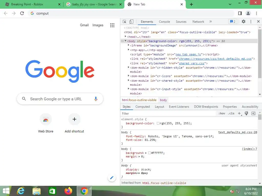Expand the ntp-app element node

(128, 50)
